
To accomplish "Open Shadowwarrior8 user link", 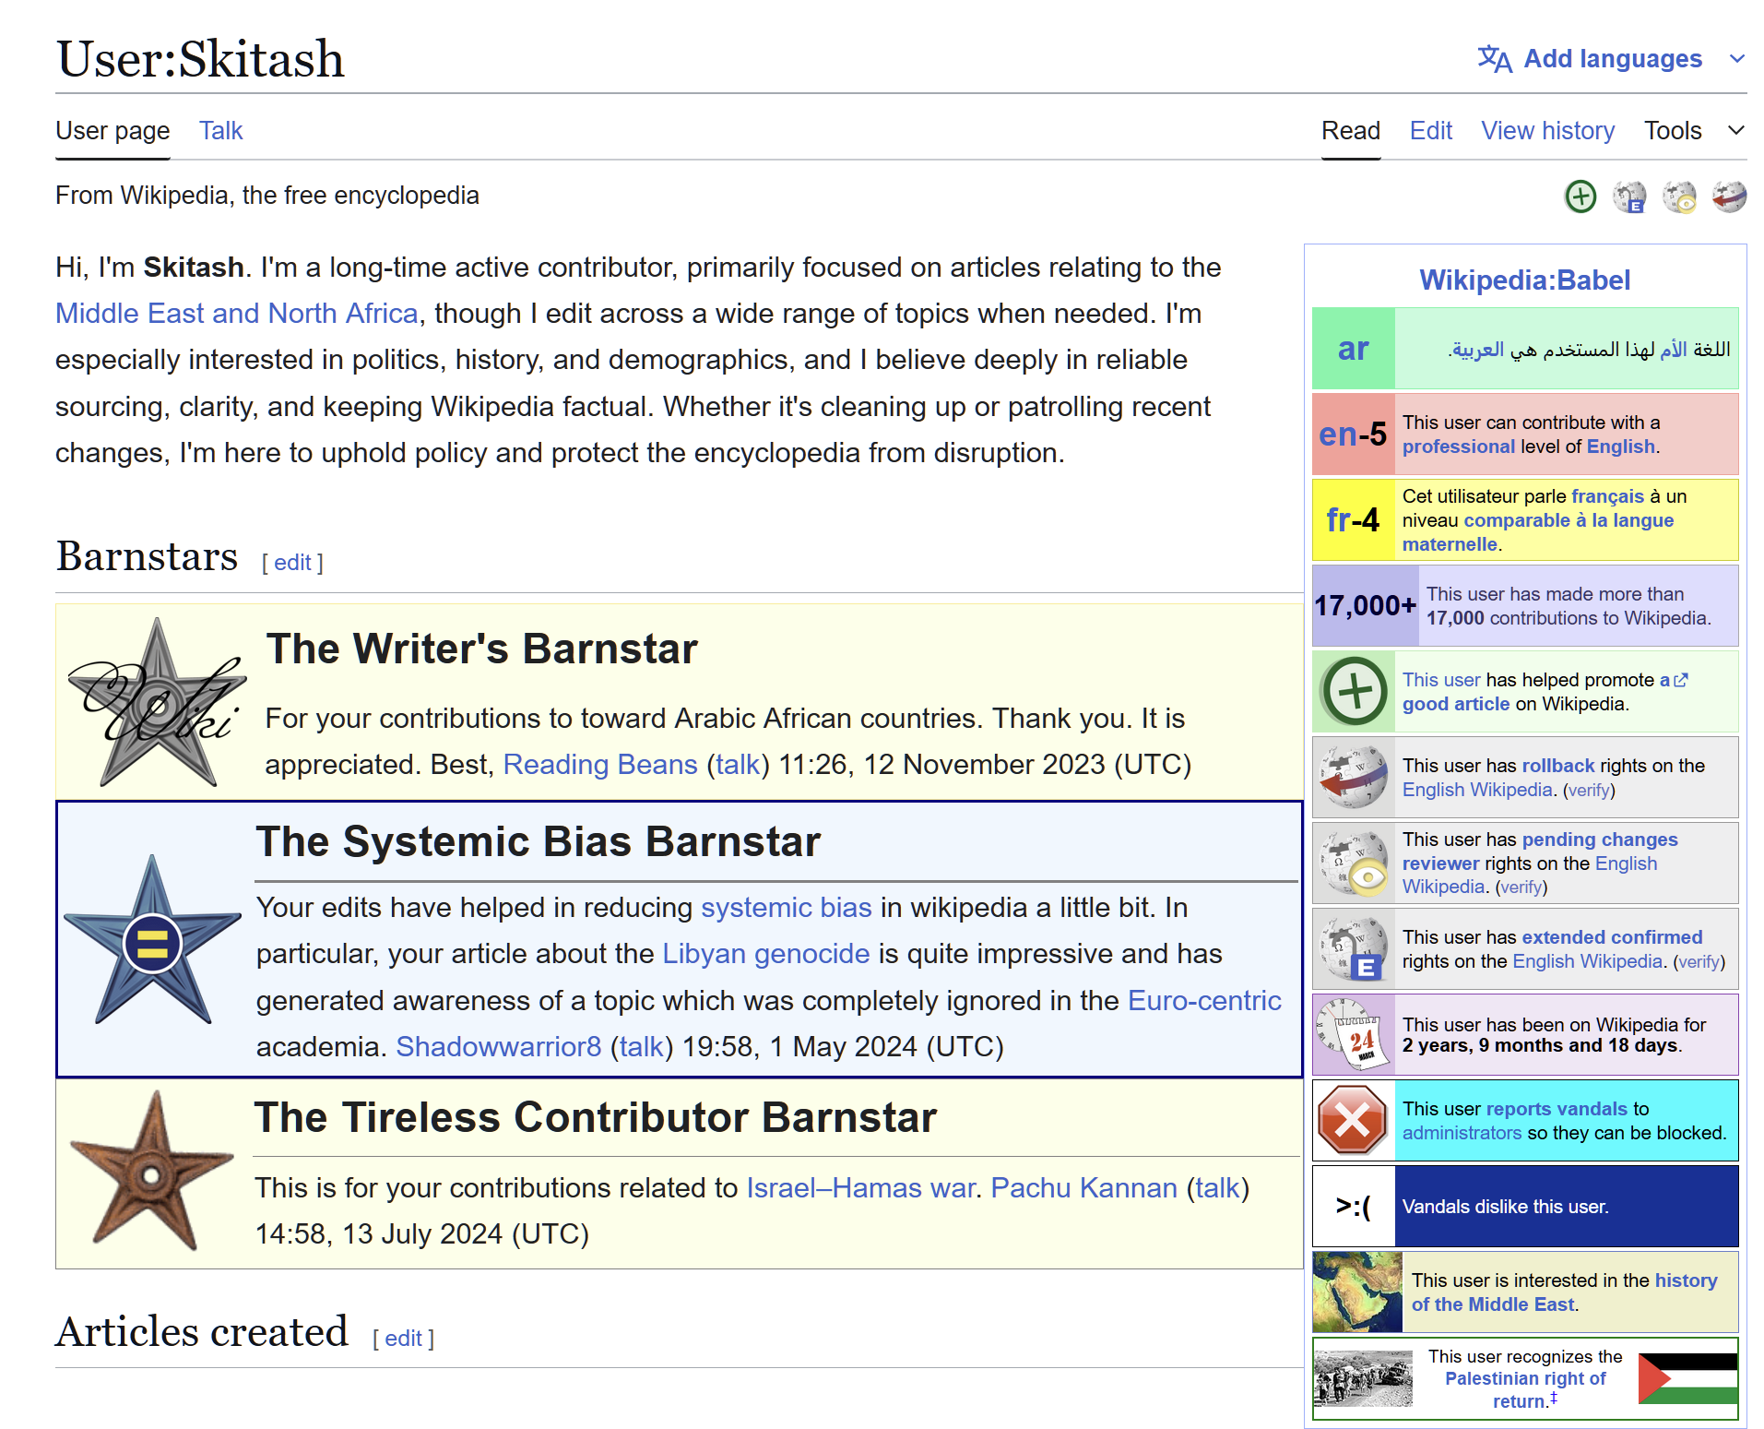I will (499, 1047).
